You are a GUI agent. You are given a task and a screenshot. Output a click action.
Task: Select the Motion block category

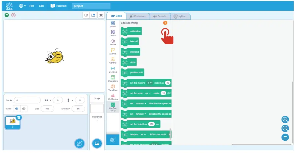click(x=113, y=24)
